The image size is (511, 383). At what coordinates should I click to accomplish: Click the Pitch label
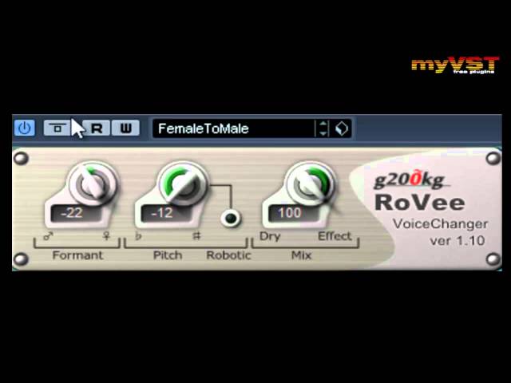click(168, 255)
